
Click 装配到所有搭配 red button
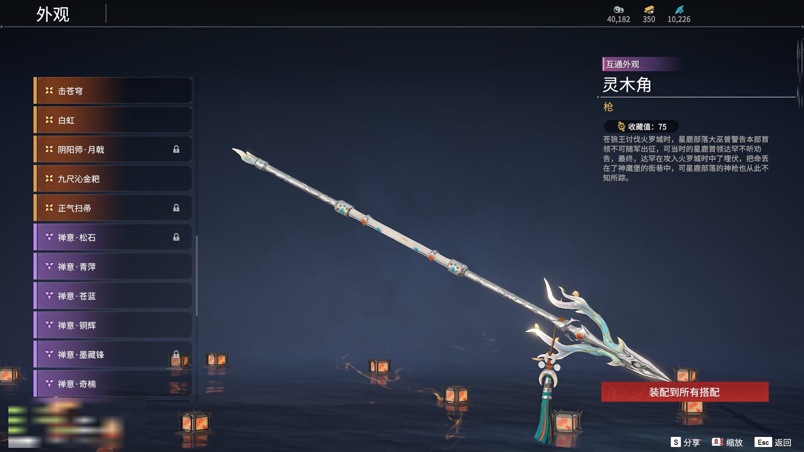coord(685,392)
